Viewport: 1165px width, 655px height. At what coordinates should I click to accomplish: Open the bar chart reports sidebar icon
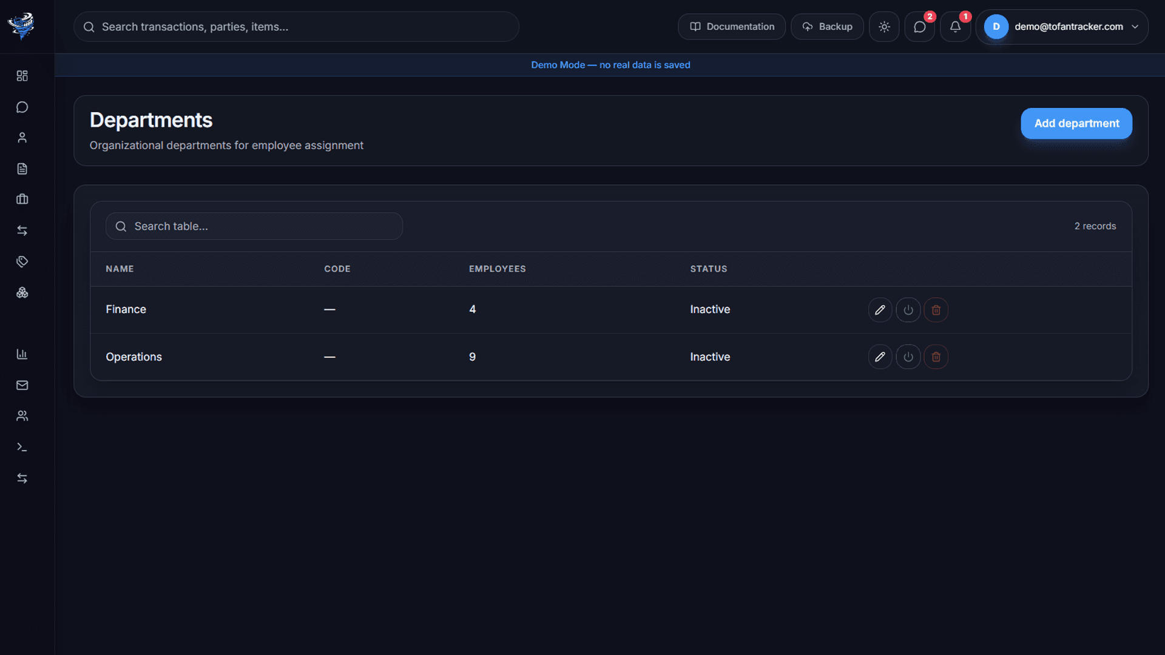pos(22,354)
